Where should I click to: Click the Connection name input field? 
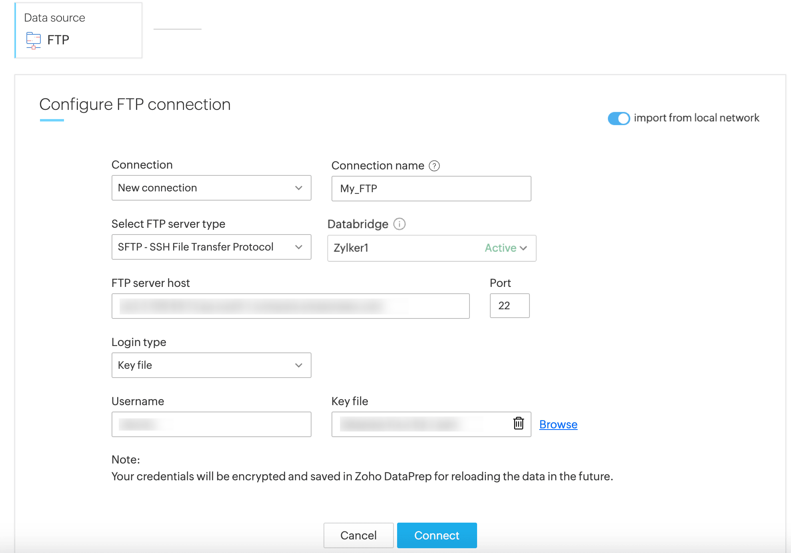[431, 189]
